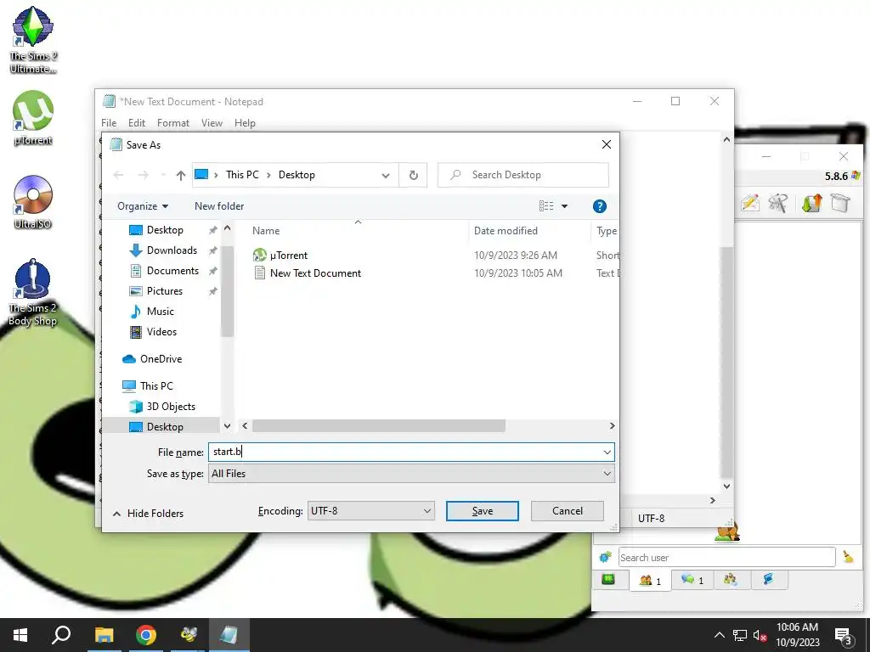Collapse the folder pane with Hide Folders

pos(148,514)
